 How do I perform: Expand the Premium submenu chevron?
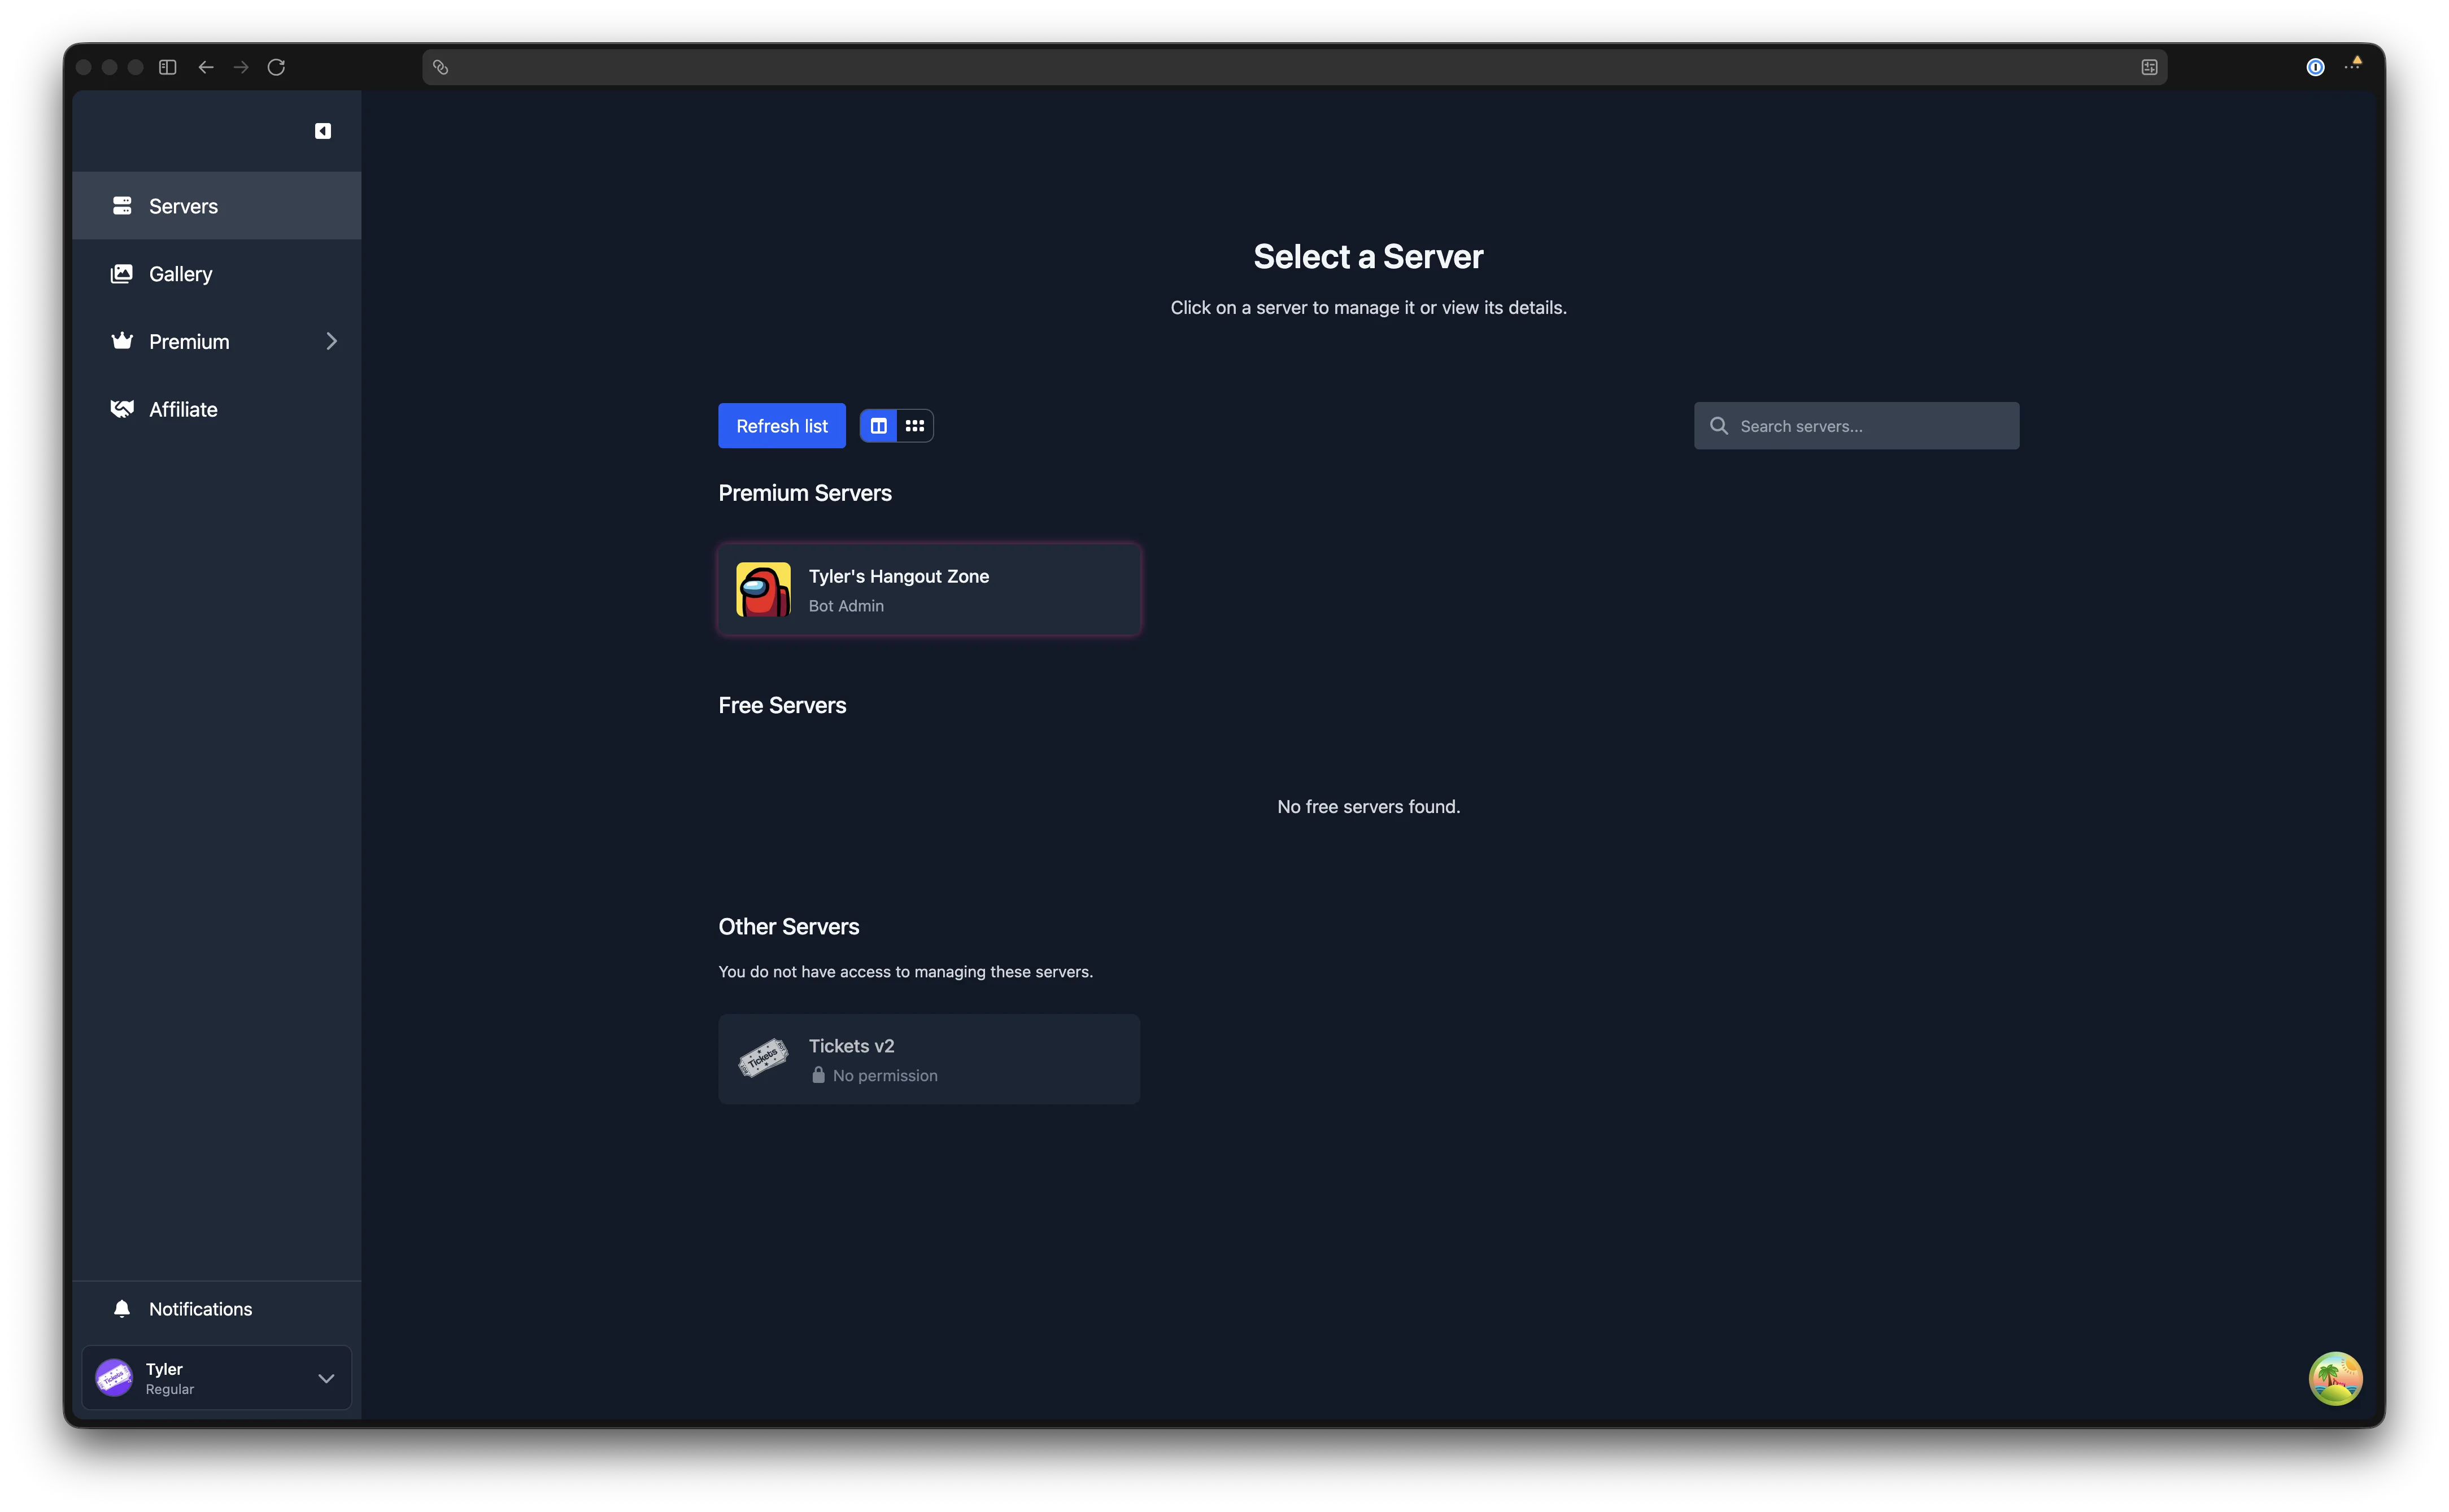[331, 341]
